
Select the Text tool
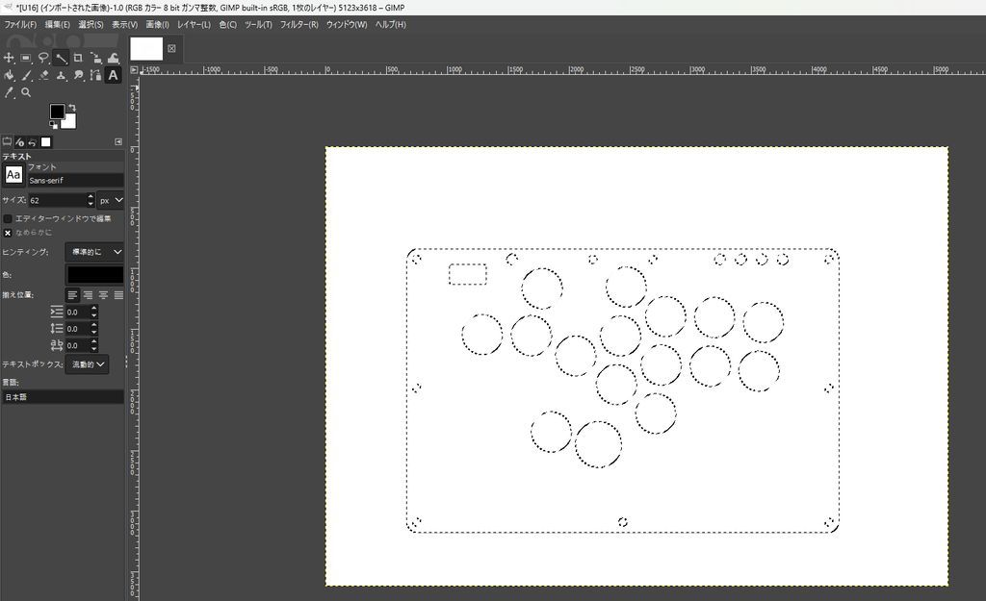click(x=114, y=75)
